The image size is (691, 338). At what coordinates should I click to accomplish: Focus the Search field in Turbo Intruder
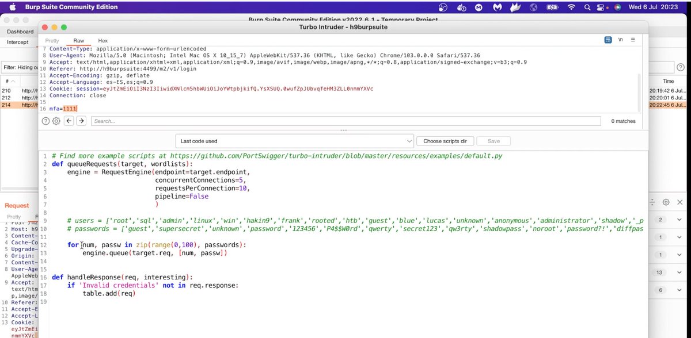coord(345,121)
